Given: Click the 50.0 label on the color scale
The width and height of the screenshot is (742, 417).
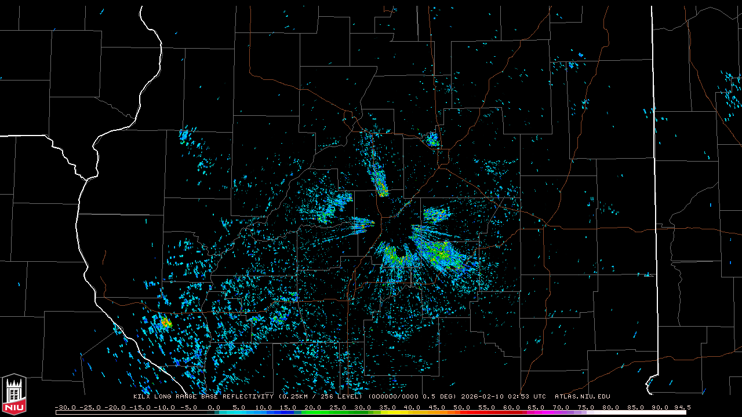Looking at the screenshot, I should click(463, 408).
